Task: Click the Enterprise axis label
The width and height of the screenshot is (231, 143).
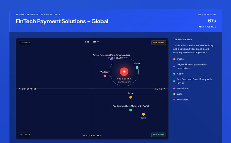Action: click(28, 89)
